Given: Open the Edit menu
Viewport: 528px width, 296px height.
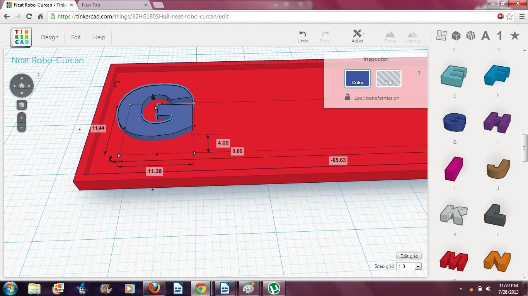Looking at the screenshot, I should point(76,37).
